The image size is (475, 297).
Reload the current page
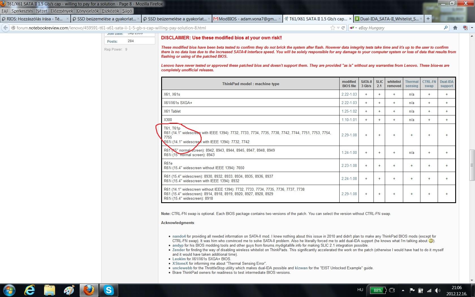pos(343,28)
